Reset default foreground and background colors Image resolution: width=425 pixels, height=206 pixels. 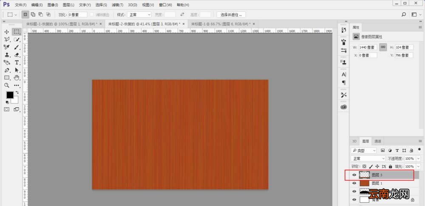click(7, 103)
